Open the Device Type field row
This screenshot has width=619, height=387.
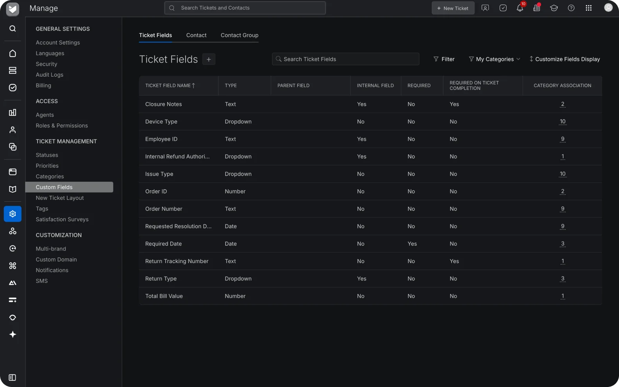370,122
